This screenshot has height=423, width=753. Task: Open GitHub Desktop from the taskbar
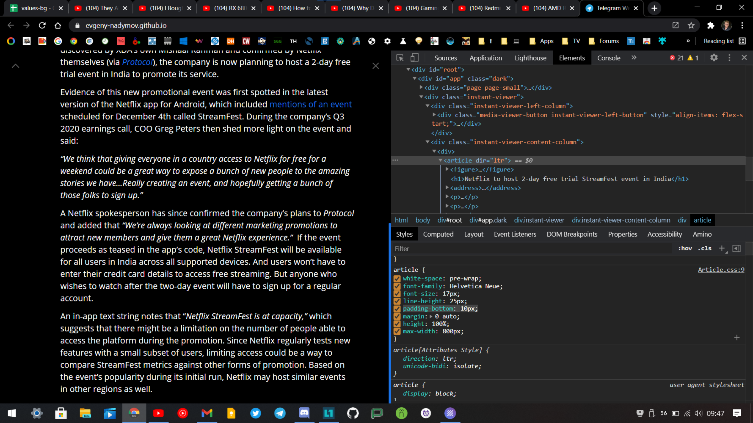[x=353, y=413]
